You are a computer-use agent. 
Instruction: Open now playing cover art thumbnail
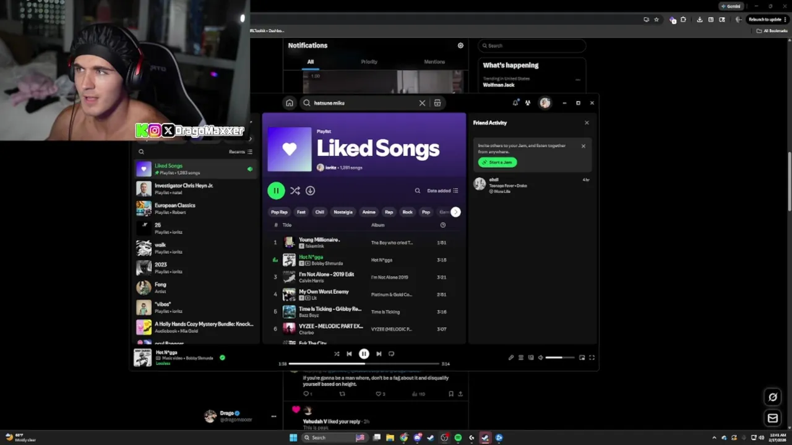143,357
